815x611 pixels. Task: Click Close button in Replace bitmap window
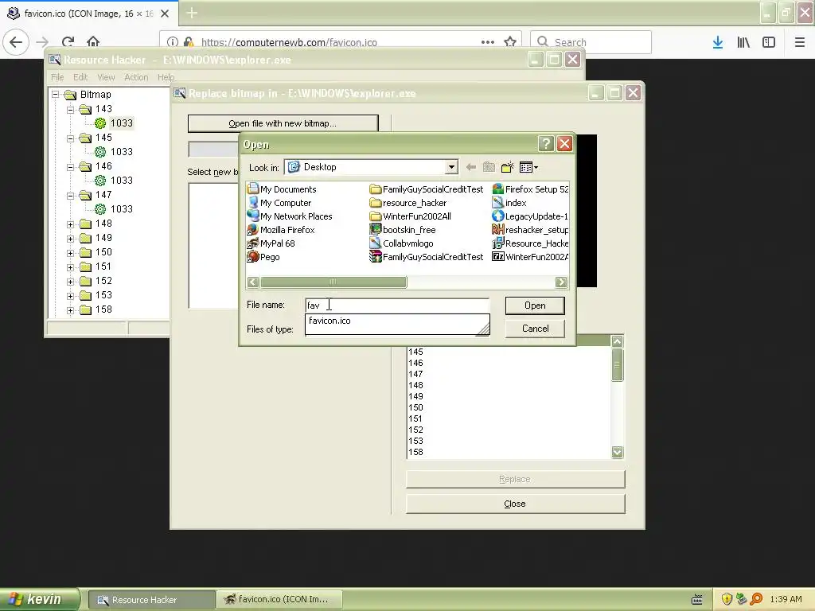515,504
